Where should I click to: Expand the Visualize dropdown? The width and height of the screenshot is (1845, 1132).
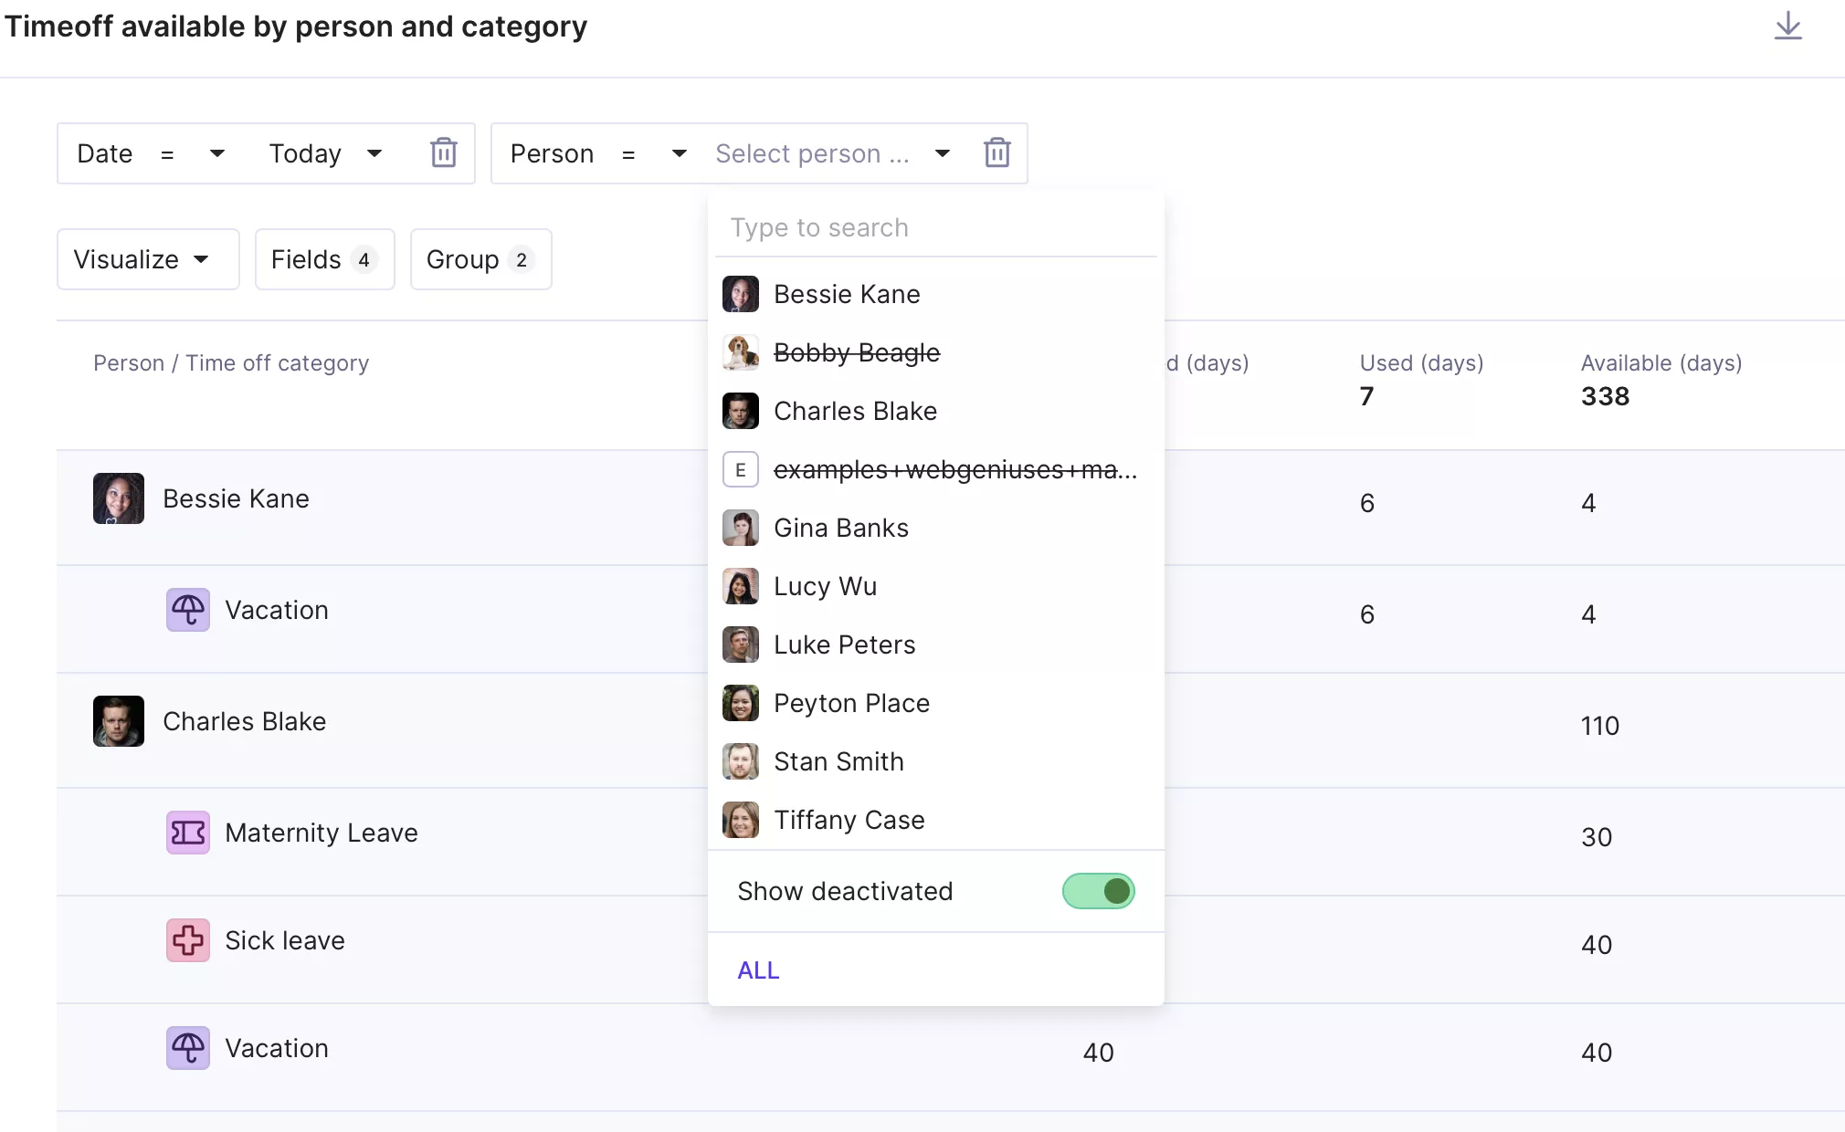(148, 259)
